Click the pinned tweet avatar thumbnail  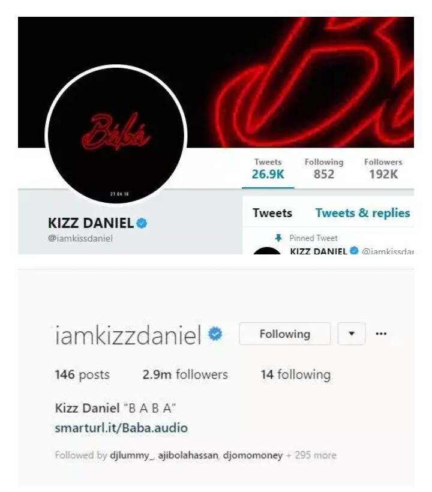click(x=266, y=251)
